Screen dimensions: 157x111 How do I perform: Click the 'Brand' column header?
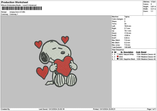[x=144, y=52]
